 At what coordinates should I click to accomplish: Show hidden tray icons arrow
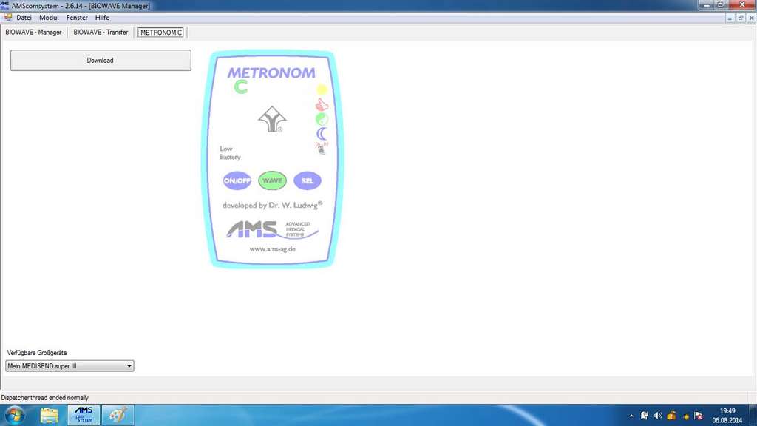pyautogui.click(x=631, y=416)
